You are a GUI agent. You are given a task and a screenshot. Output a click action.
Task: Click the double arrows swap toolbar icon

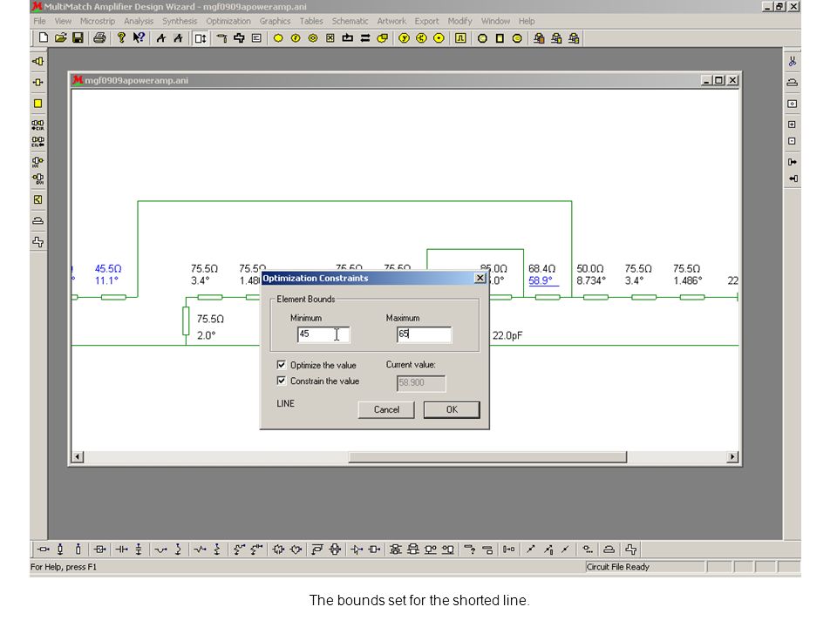[x=365, y=38]
